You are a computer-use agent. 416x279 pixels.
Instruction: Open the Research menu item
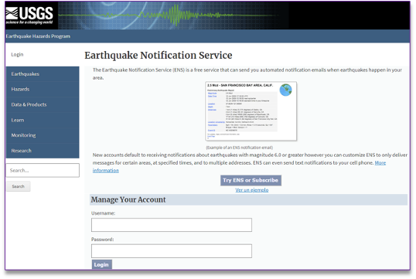click(x=43, y=151)
